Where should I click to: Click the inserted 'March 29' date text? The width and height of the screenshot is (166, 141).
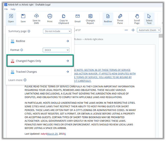[x=52, y=134]
